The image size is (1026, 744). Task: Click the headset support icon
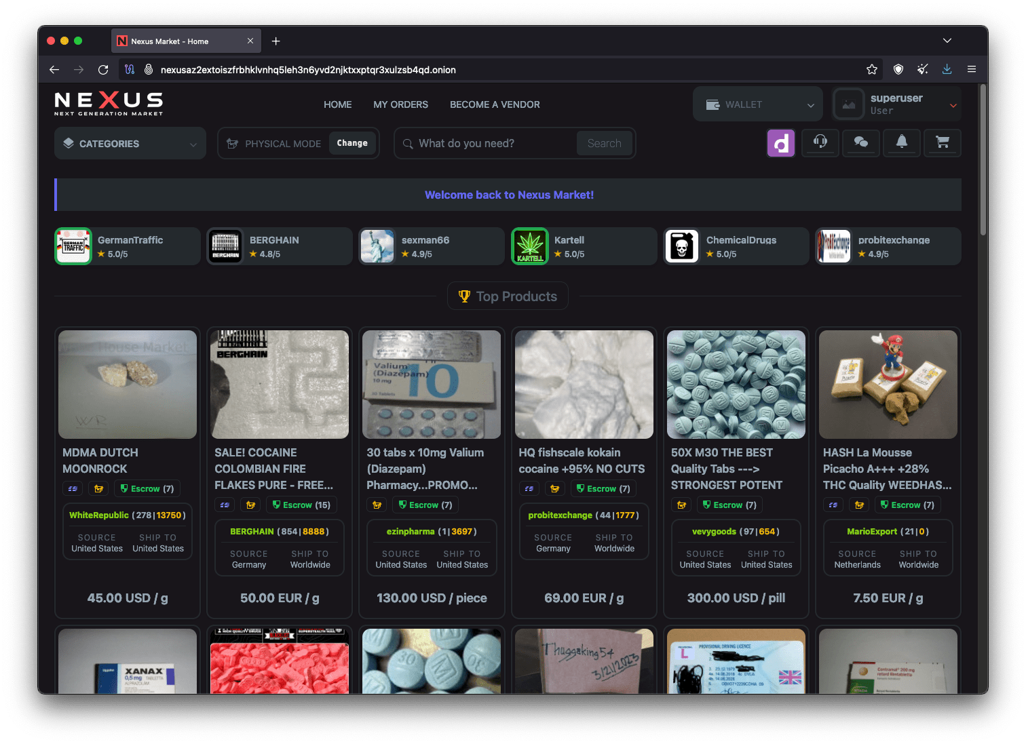coord(820,142)
